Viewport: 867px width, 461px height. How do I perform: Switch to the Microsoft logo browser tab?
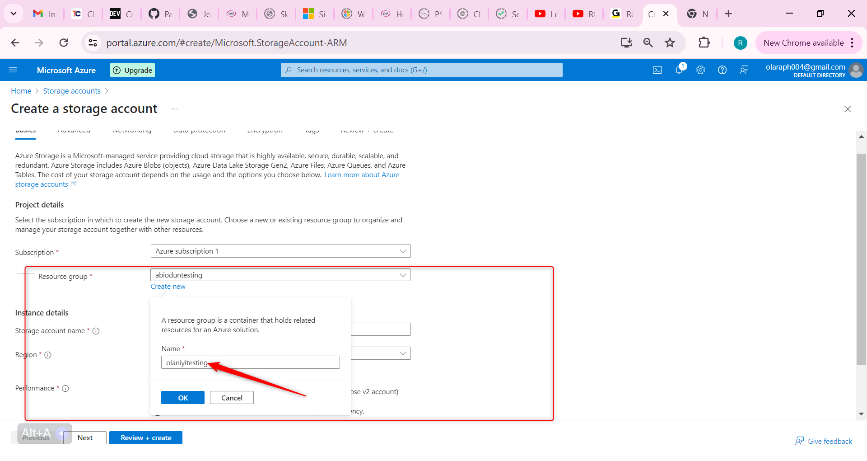tap(315, 14)
